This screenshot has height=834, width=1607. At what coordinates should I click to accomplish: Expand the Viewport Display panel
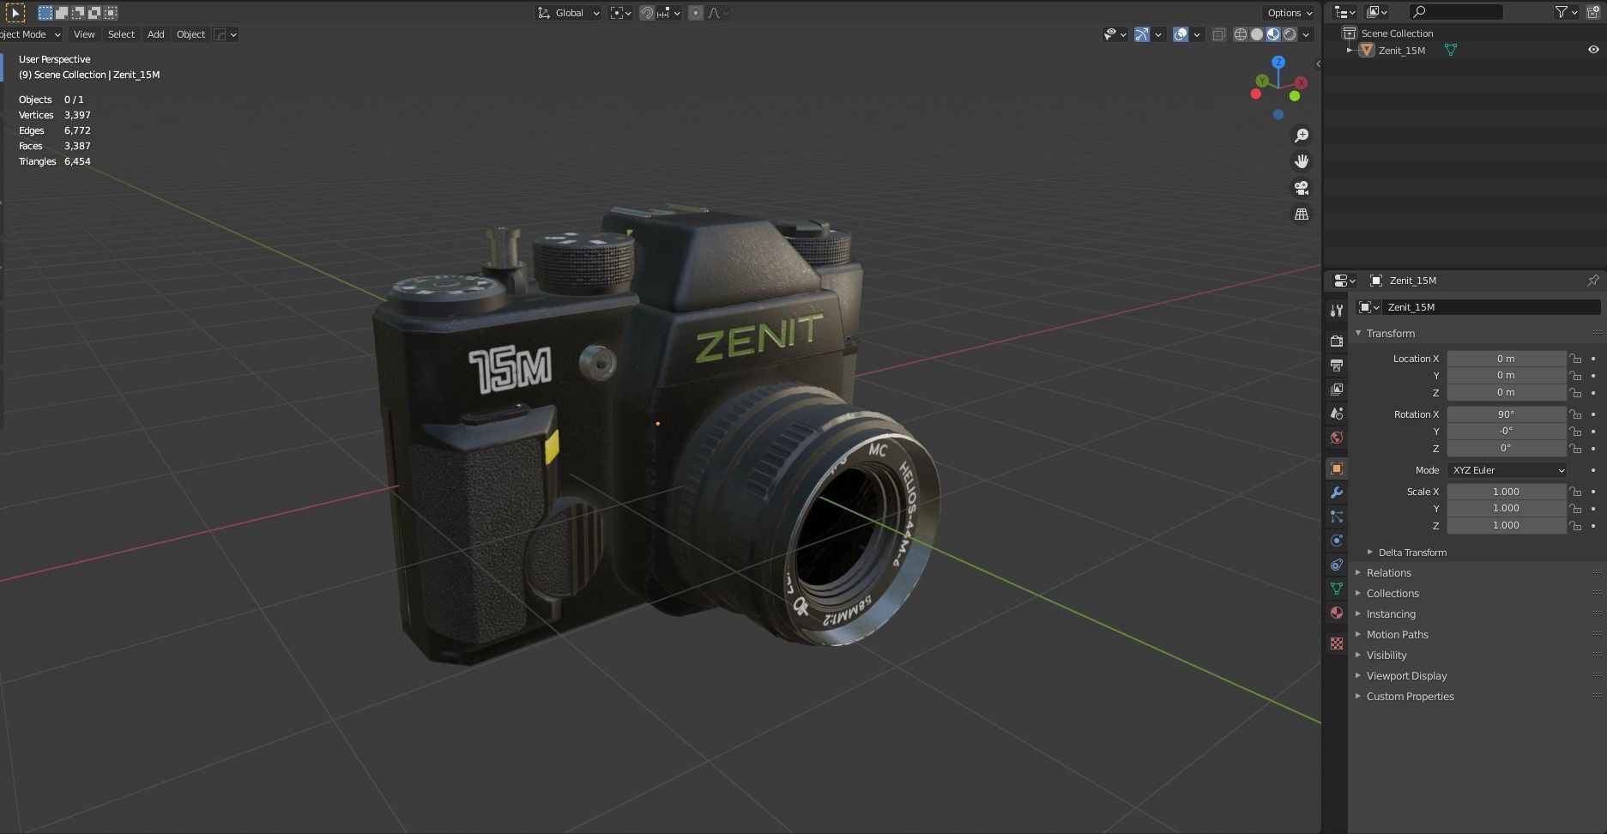click(x=1358, y=676)
